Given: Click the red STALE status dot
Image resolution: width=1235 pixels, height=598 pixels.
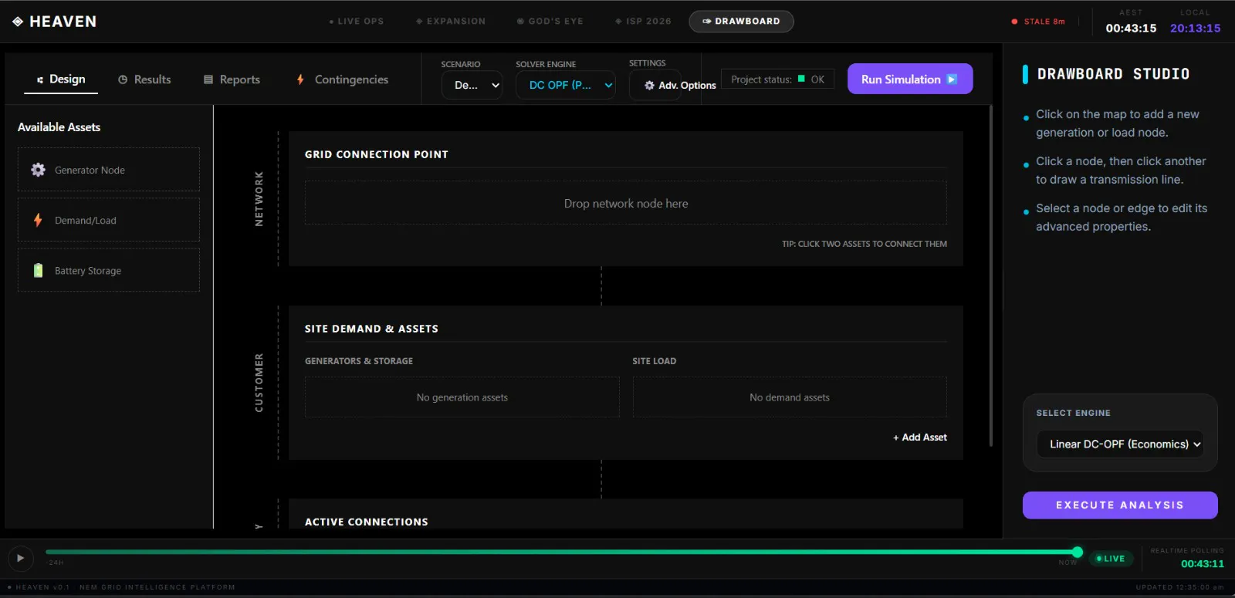Looking at the screenshot, I should [1014, 22].
